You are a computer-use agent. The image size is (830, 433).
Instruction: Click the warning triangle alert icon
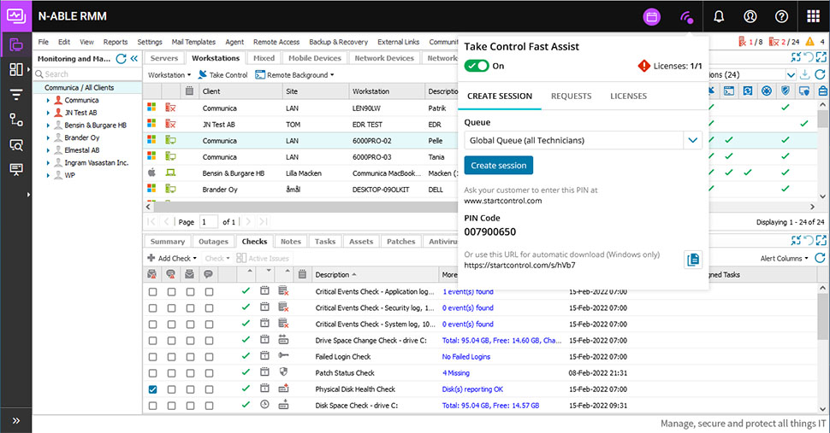click(x=809, y=41)
